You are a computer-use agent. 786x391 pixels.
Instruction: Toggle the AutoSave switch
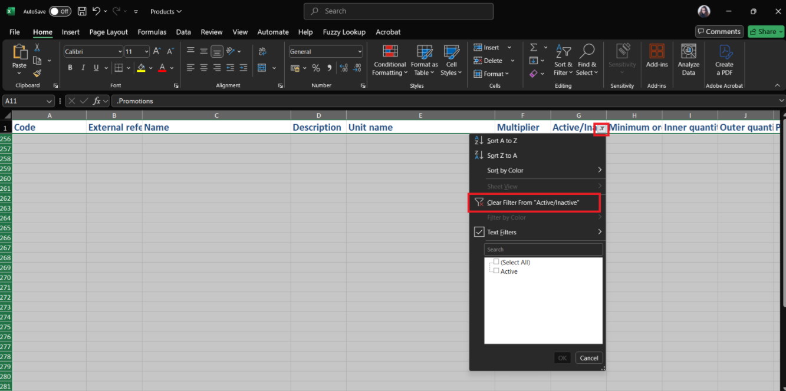coord(60,11)
